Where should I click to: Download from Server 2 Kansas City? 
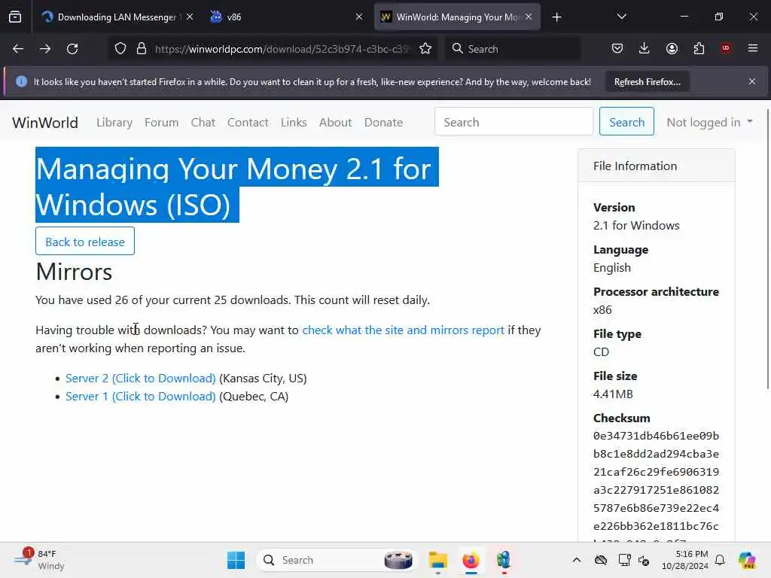click(141, 378)
